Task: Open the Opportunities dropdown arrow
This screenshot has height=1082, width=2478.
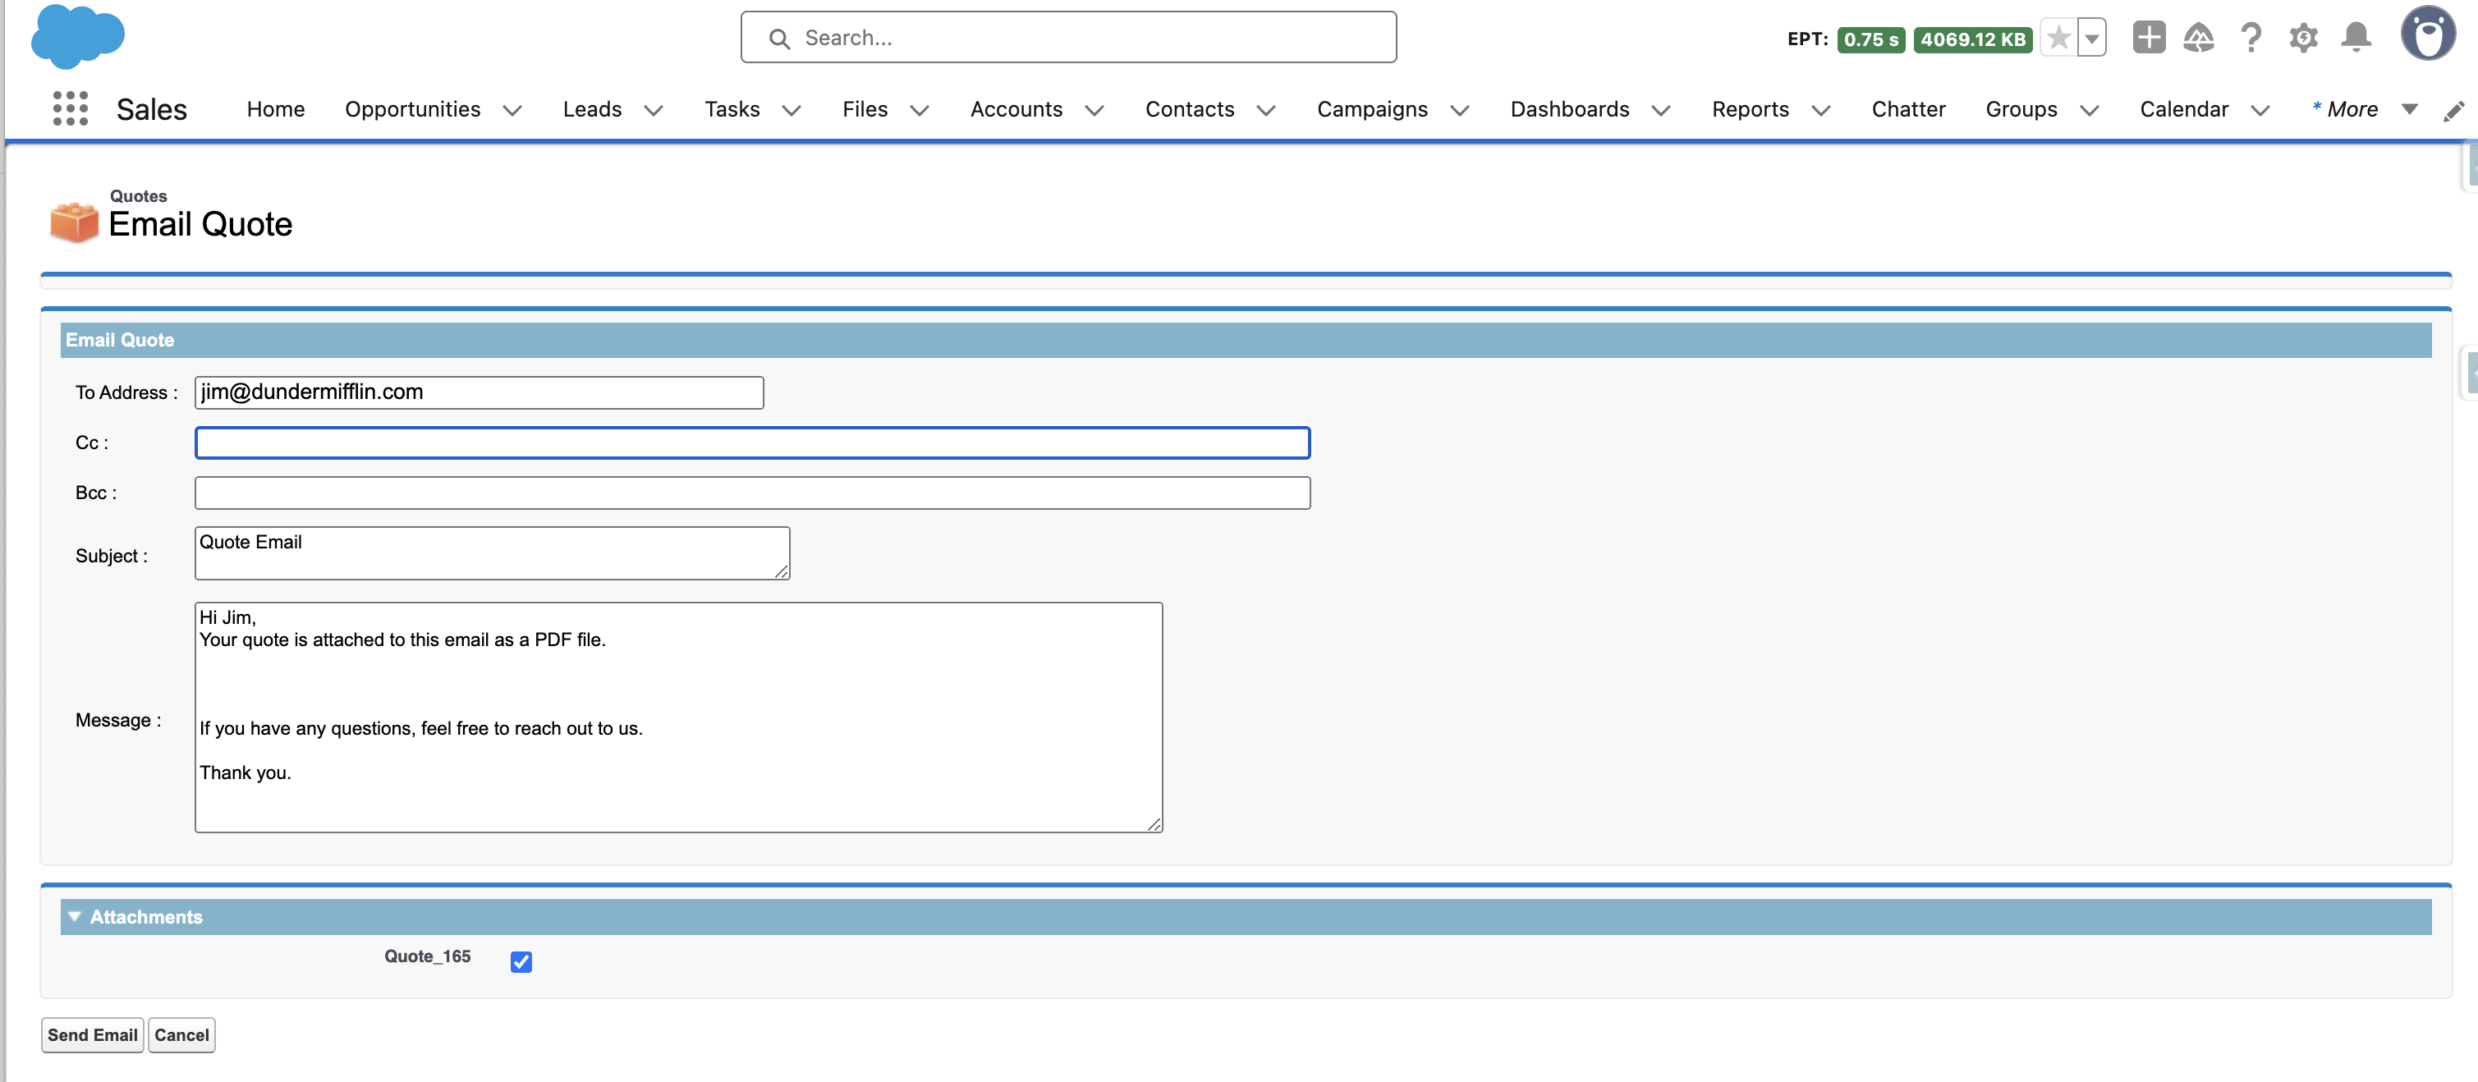Action: click(512, 111)
